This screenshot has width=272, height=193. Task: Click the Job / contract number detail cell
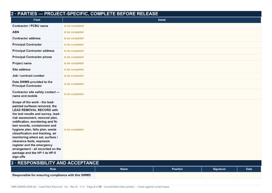[x=162, y=76]
